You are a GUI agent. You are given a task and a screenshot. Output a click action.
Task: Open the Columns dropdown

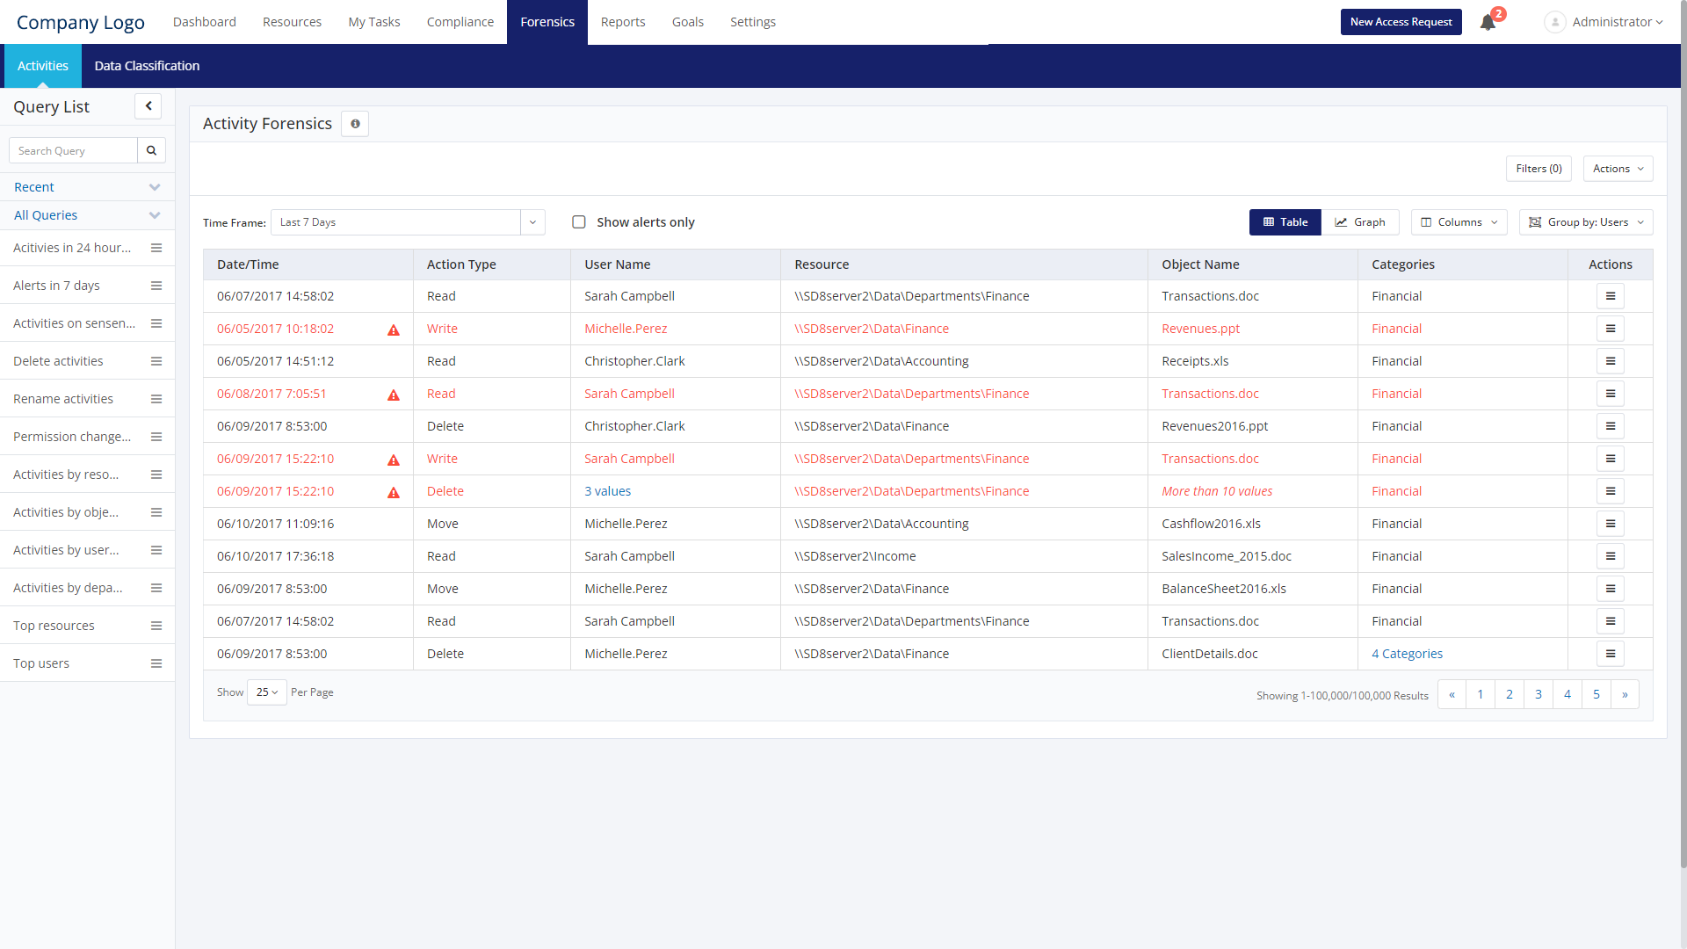tap(1459, 222)
